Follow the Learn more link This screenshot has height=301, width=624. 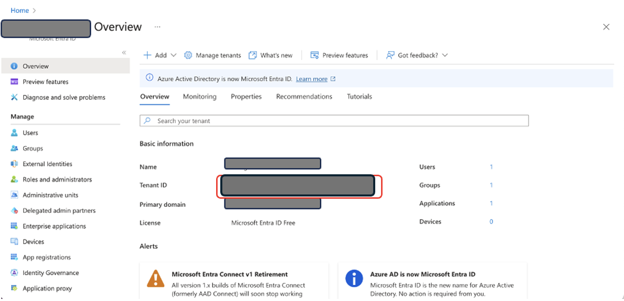pos(312,79)
